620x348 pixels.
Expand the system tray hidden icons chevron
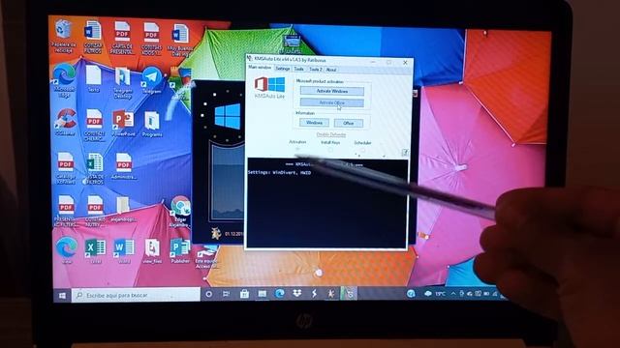[453, 294]
